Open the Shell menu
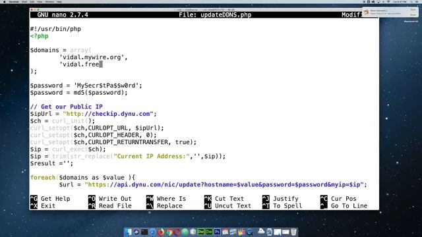This screenshot has height=237, width=422. pyautogui.click(x=24, y=1)
